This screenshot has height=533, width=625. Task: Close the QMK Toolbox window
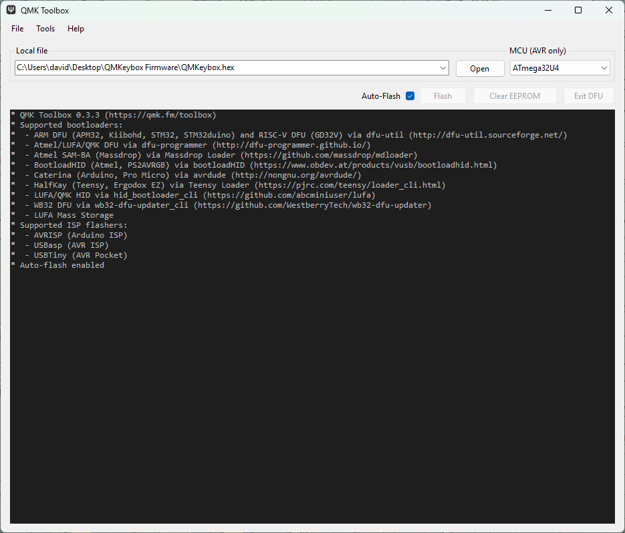tap(609, 11)
